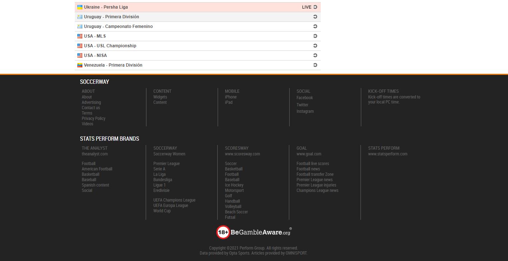
Task: Visit www.goal.com link
Action: [x=309, y=154]
